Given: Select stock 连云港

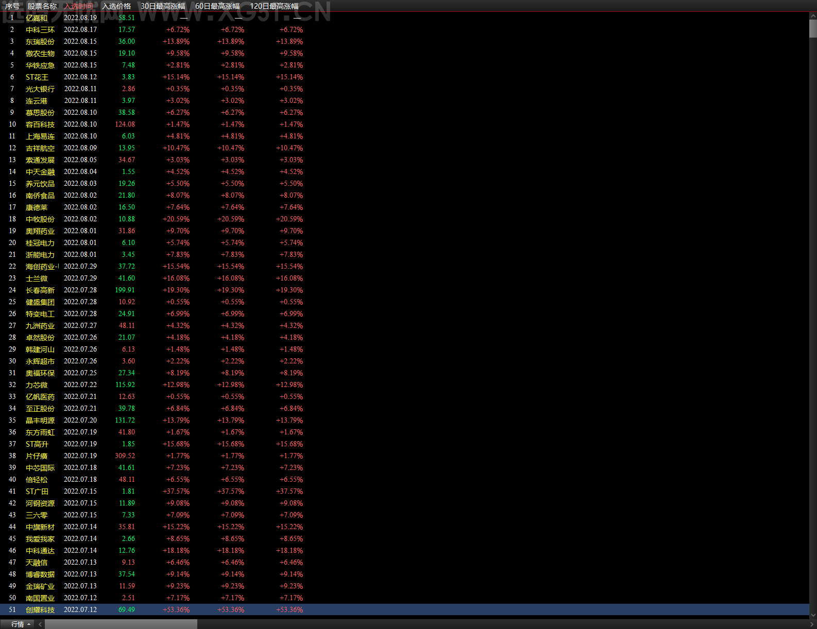Looking at the screenshot, I should coord(37,101).
